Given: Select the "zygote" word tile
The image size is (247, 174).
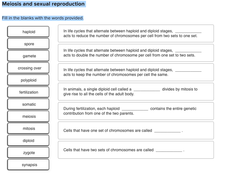Looking at the screenshot, I should tap(28, 152).
